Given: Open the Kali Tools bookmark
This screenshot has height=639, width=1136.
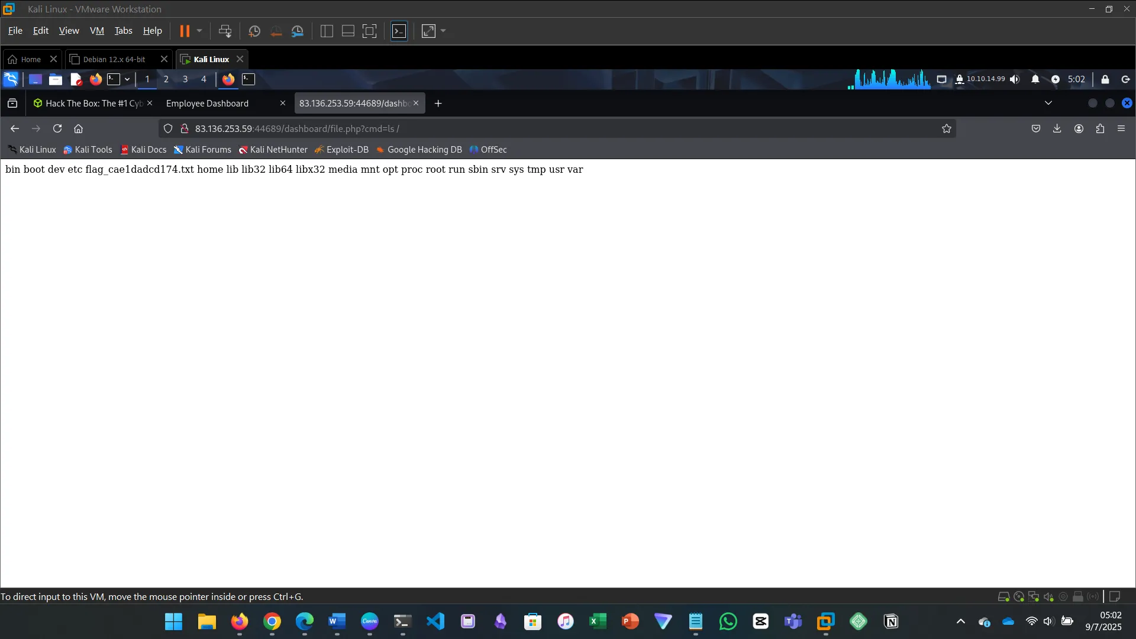Looking at the screenshot, I should (x=88, y=150).
